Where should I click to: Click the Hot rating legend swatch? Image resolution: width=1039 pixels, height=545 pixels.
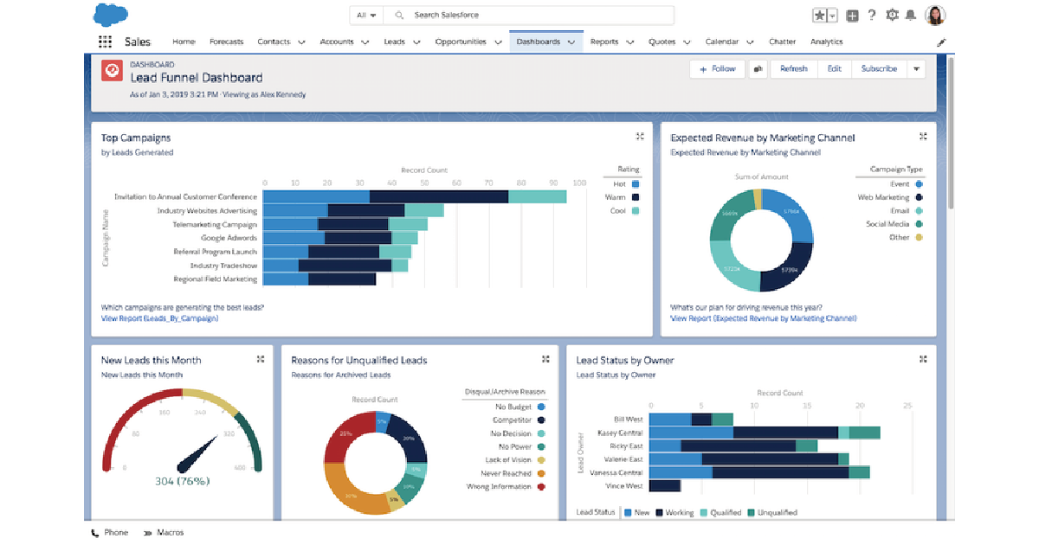[x=636, y=184]
